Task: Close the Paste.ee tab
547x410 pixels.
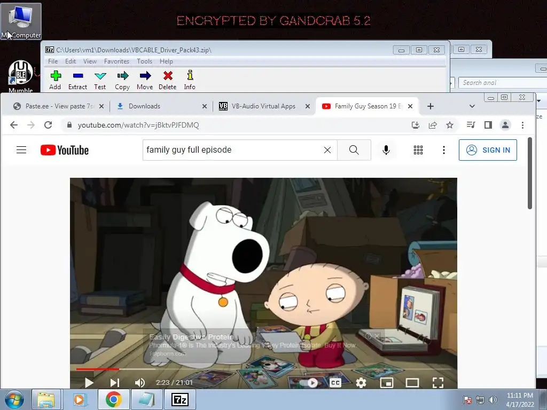Action: tap(101, 106)
